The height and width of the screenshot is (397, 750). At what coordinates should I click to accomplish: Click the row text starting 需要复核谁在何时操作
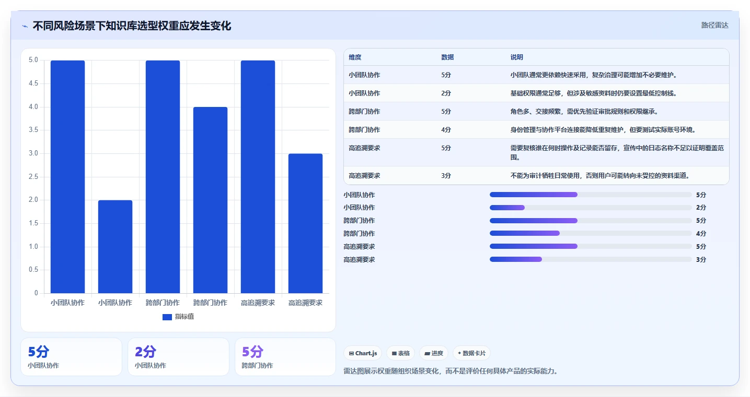617,152
